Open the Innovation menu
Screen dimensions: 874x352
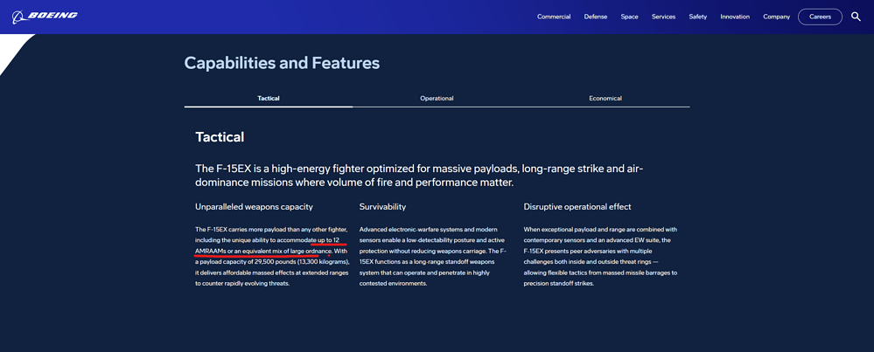(x=735, y=17)
